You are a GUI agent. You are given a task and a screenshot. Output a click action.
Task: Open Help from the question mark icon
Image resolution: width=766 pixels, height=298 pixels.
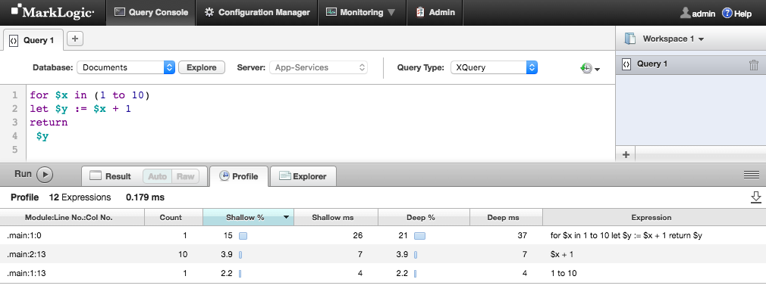tap(727, 13)
